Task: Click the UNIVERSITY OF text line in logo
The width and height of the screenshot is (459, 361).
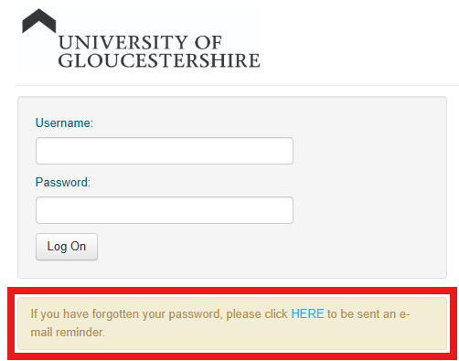Action: (x=140, y=42)
